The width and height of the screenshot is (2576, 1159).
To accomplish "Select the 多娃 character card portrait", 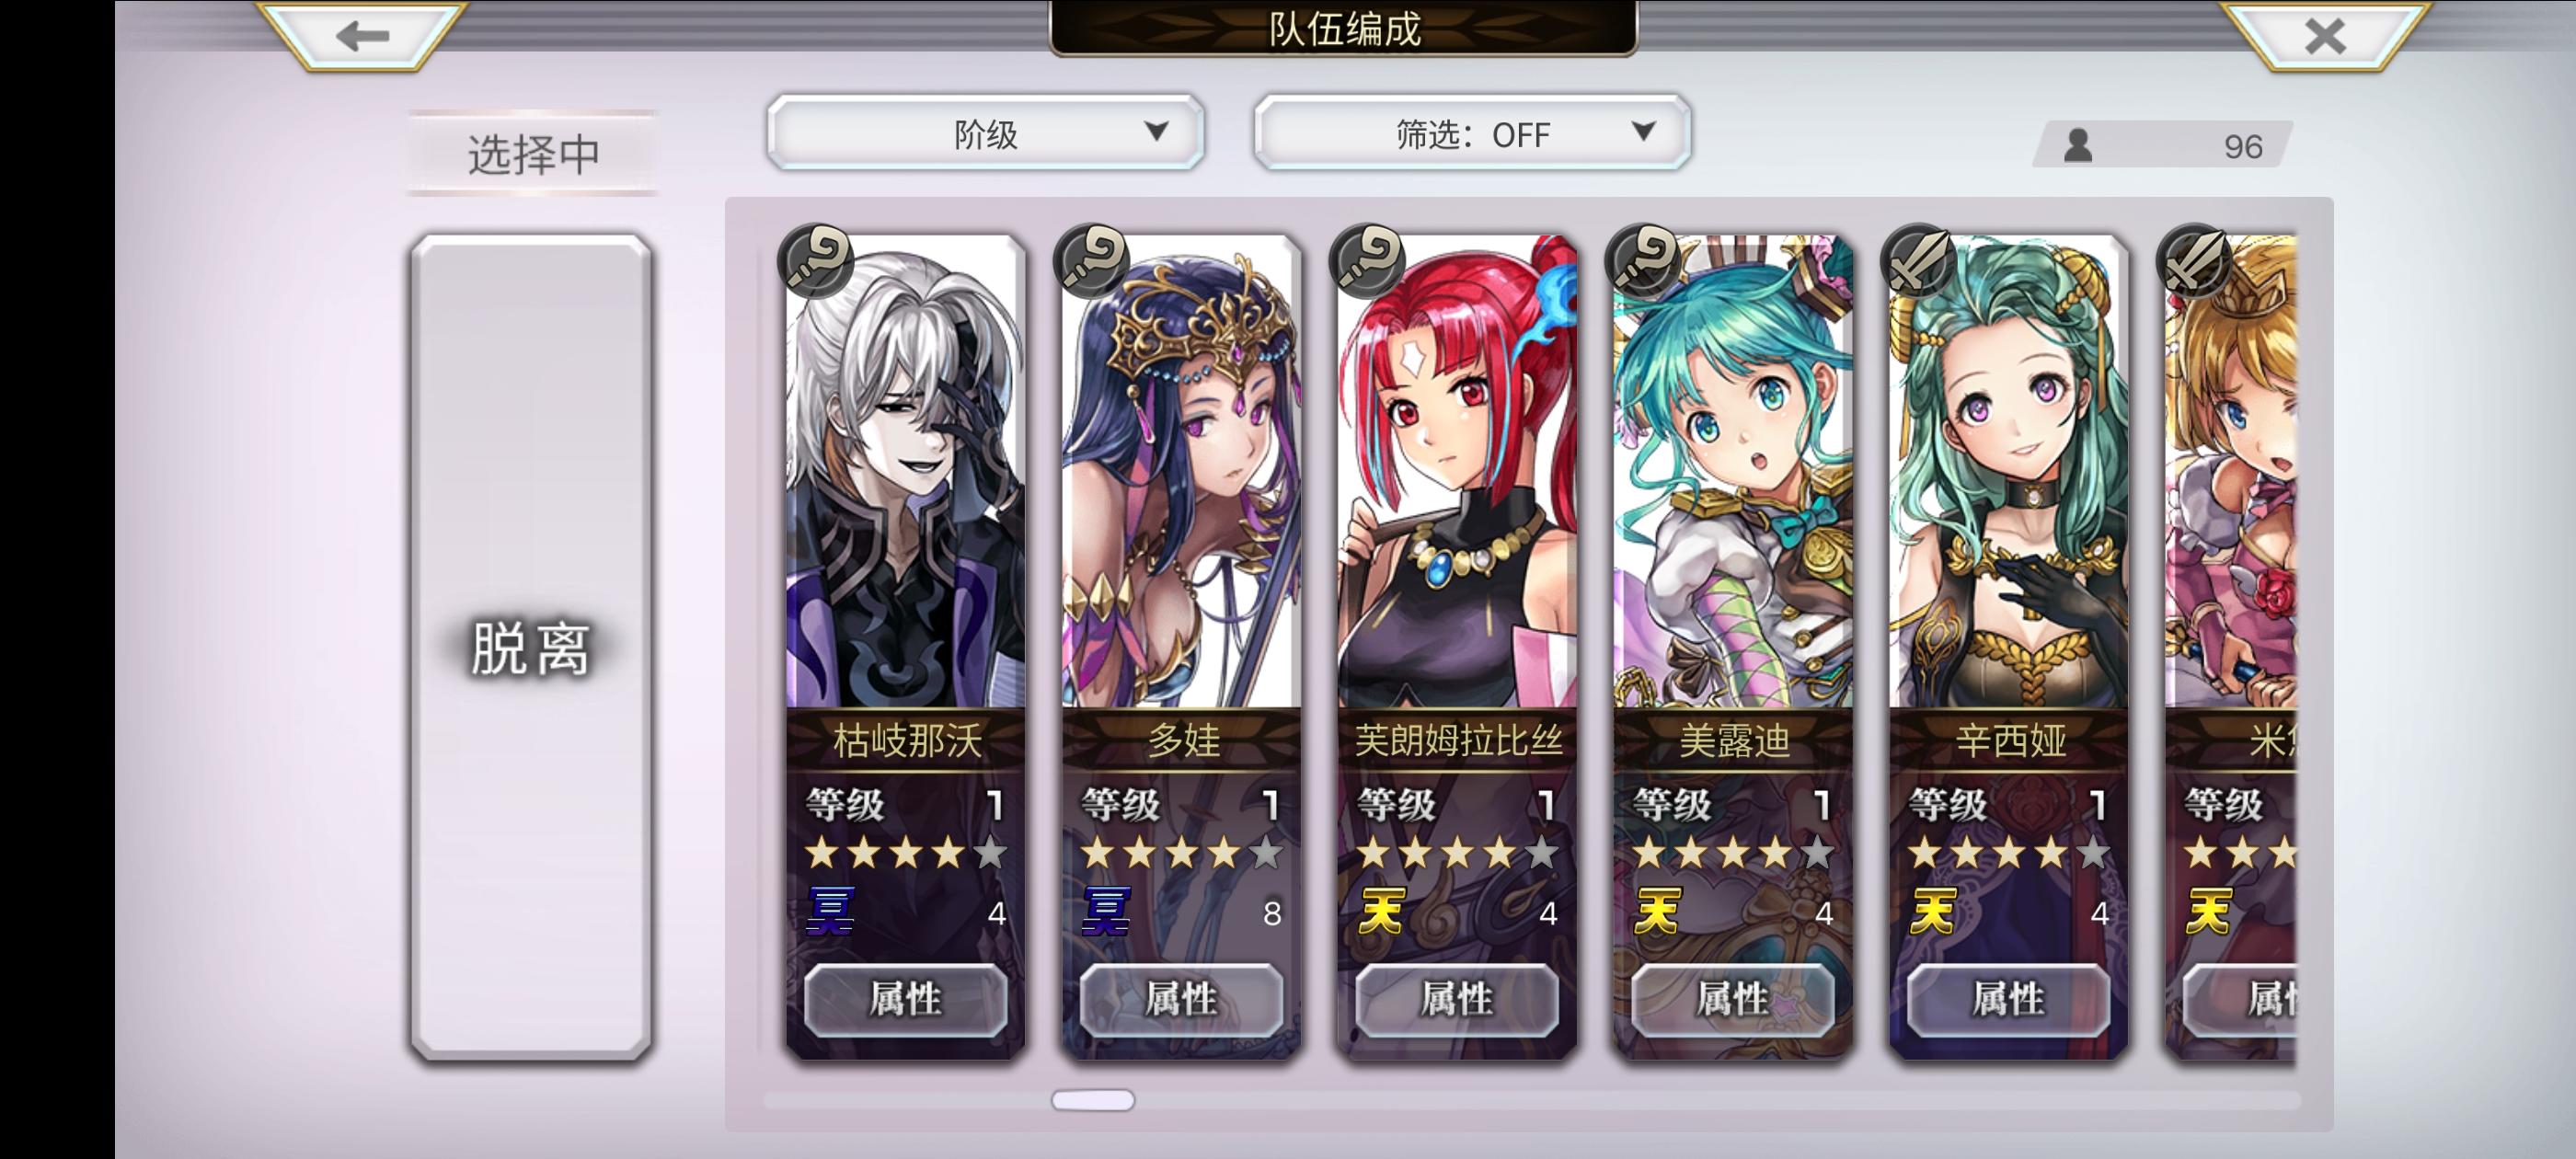I will pyautogui.click(x=1181, y=472).
